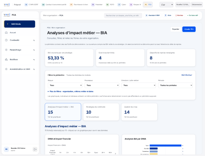This screenshot has height=156, width=205.
Task: Open VAVI Déclic in the sidebar
Action: (20, 24)
